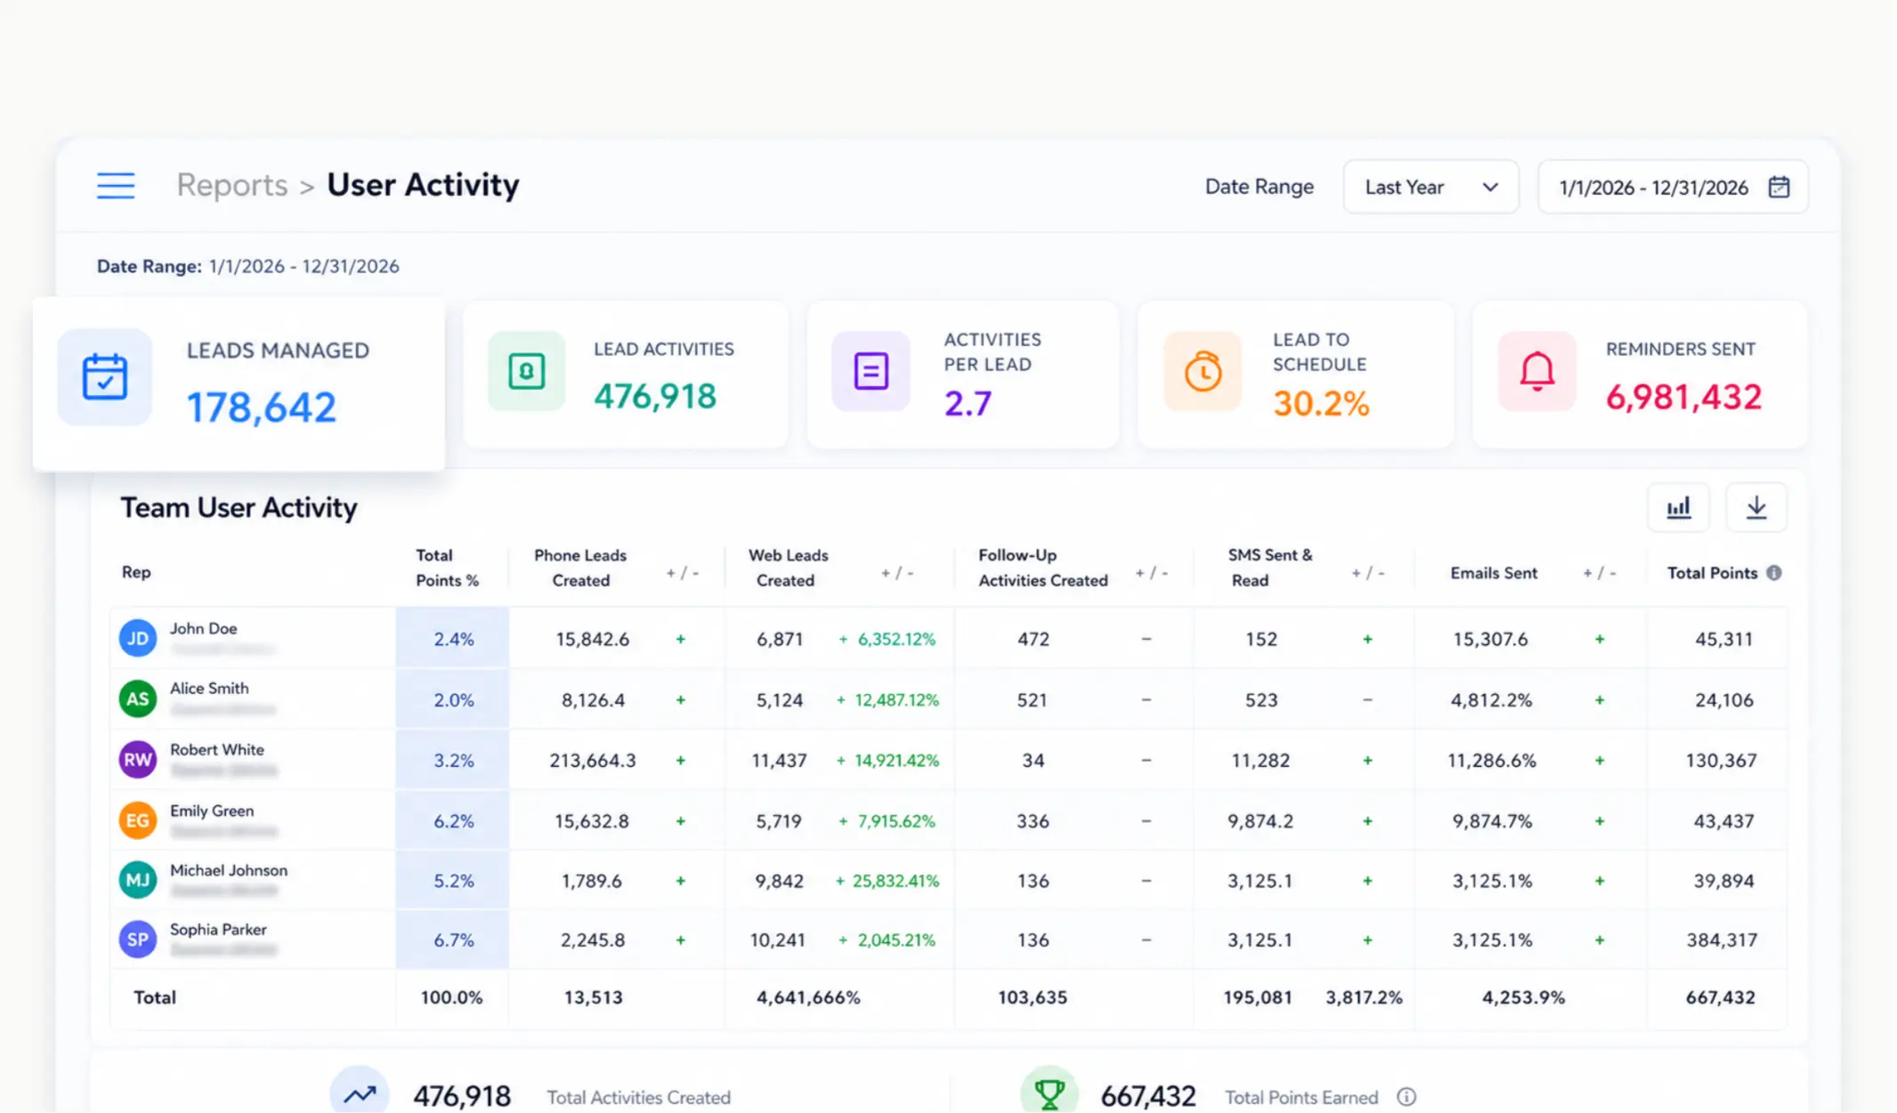Image resolution: width=1897 pixels, height=1113 pixels.
Task: Click Emily Green's EG avatar
Action: [x=138, y=820]
